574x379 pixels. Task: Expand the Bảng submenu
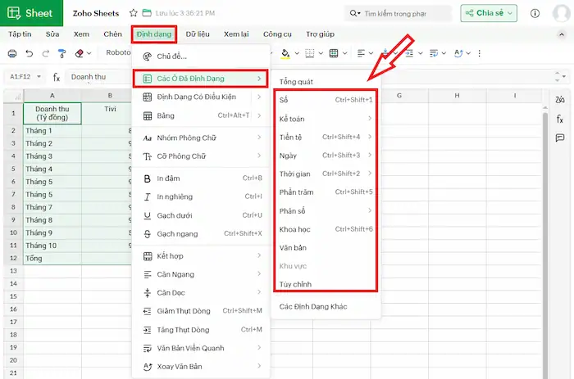[201, 116]
